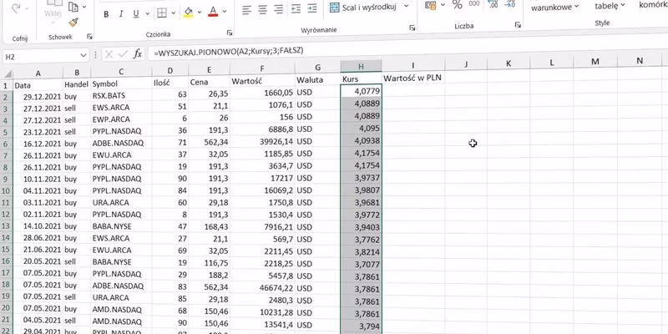Viewport: 668px width, 334px height.
Task: Click the Borders icon
Action: click(x=162, y=13)
